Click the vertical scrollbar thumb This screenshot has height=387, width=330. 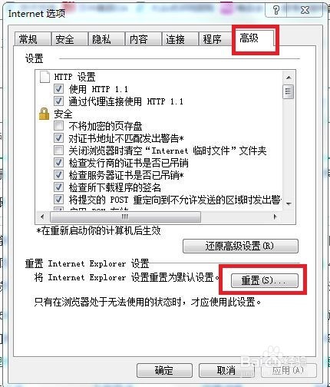tap(289, 91)
